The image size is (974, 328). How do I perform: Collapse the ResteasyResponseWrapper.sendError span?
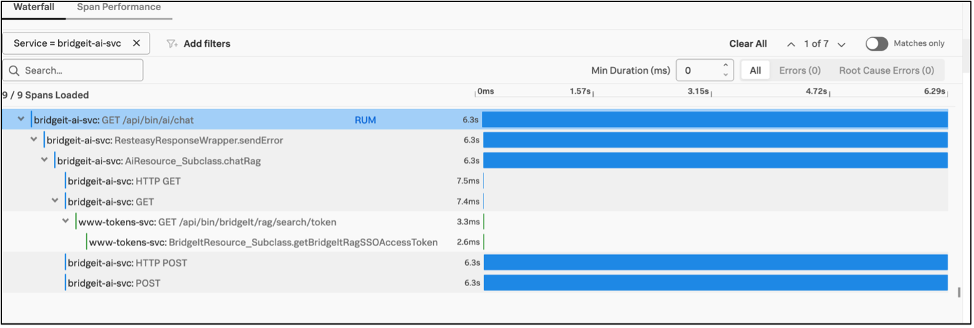point(34,140)
